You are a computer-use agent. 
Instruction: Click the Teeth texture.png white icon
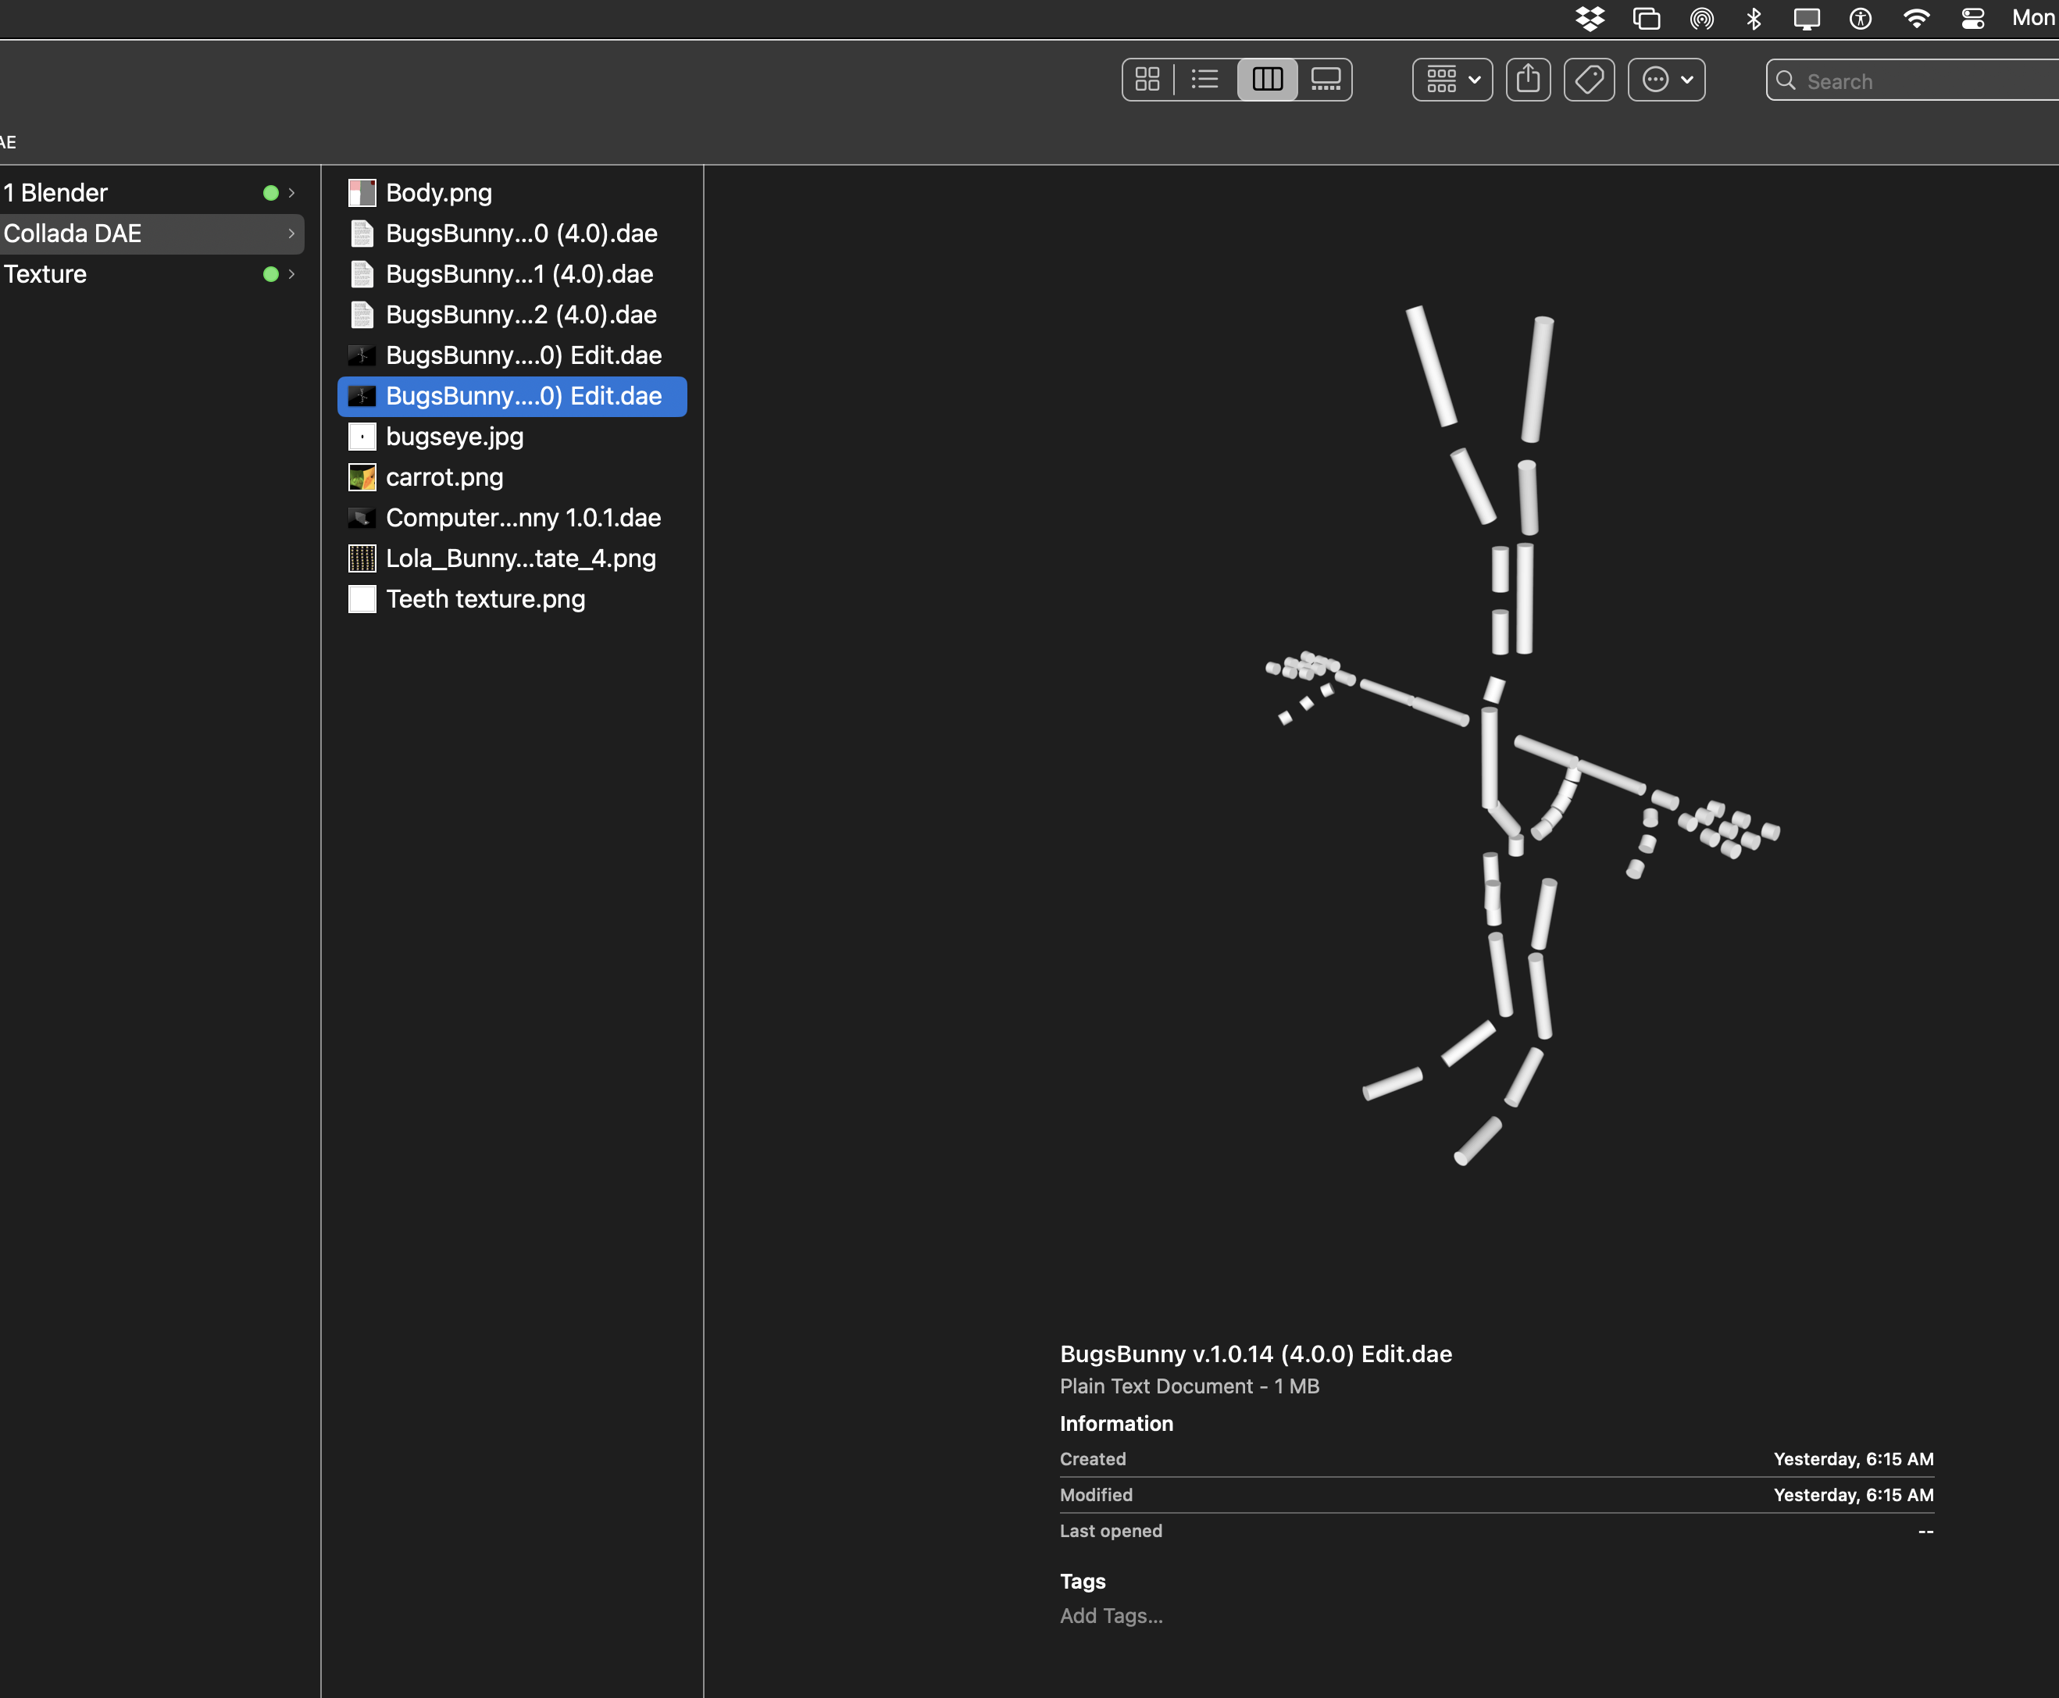click(362, 598)
